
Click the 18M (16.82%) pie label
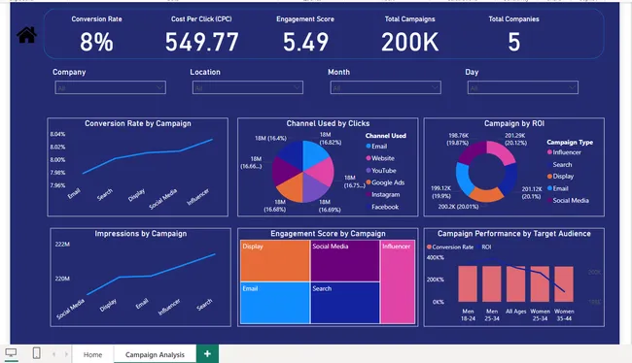[x=331, y=139]
